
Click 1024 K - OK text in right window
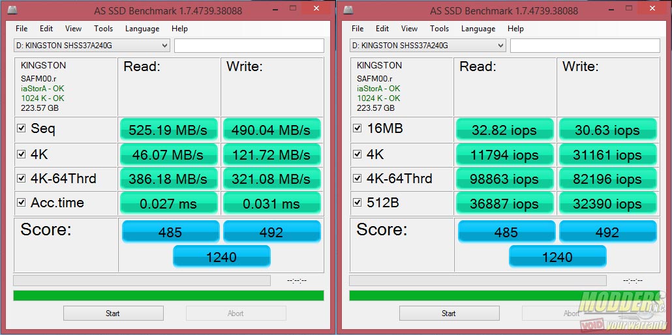click(x=378, y=98)
